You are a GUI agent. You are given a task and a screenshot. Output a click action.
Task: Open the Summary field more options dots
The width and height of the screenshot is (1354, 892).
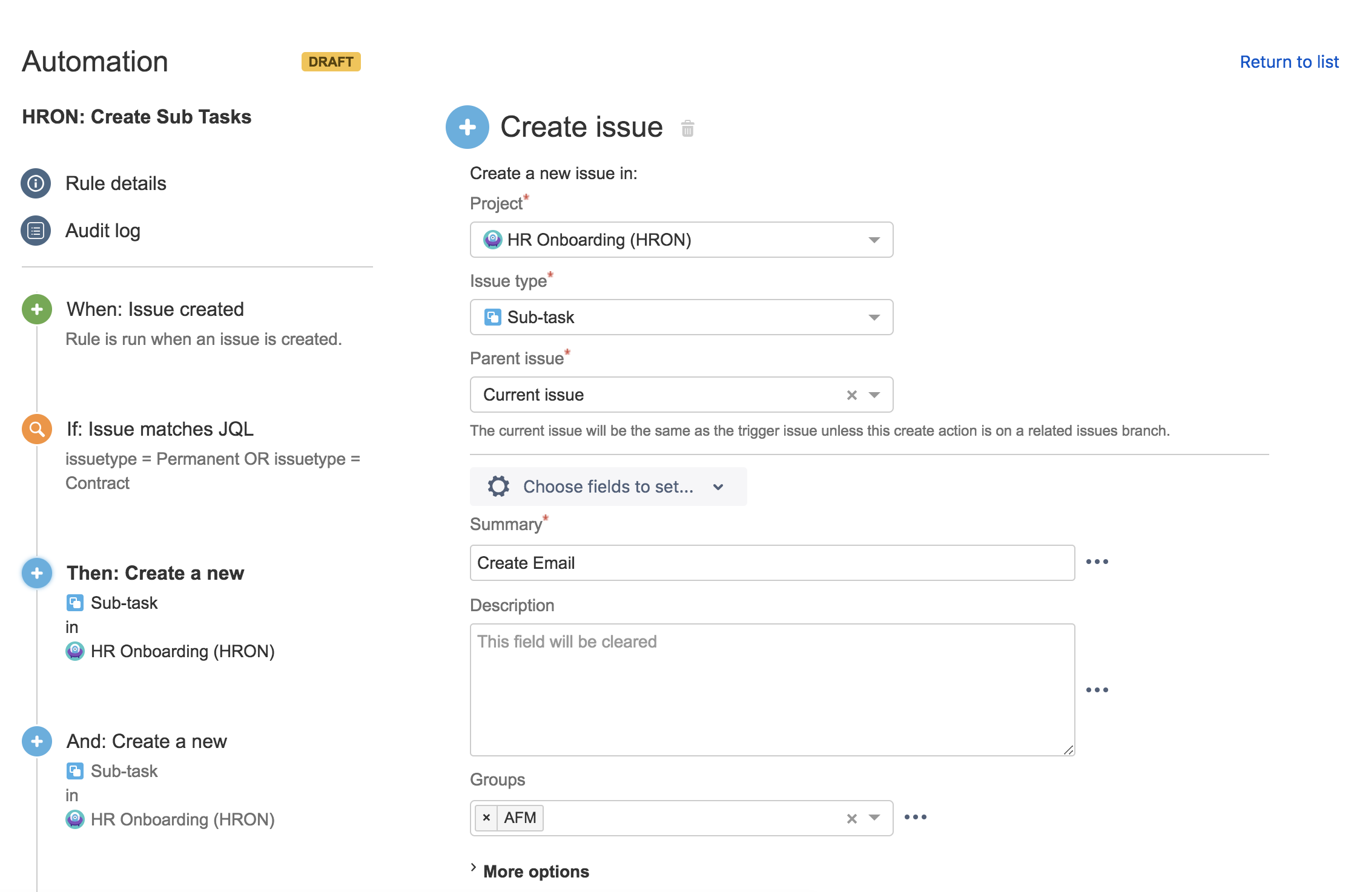click(1097, 562)
